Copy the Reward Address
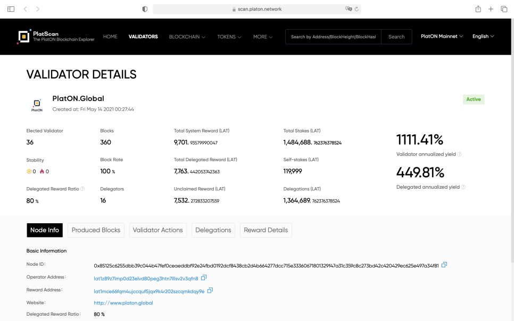The width and height of the screenshot is (514, 321). [210, 291]
